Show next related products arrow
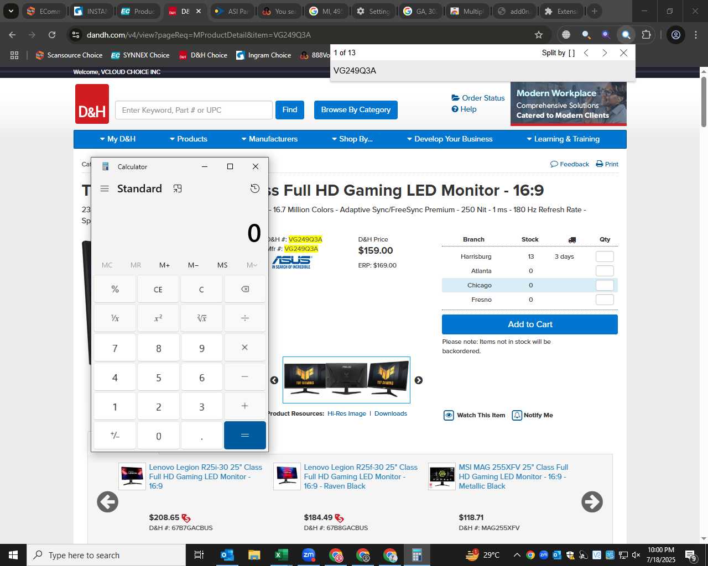 (592, 502)
